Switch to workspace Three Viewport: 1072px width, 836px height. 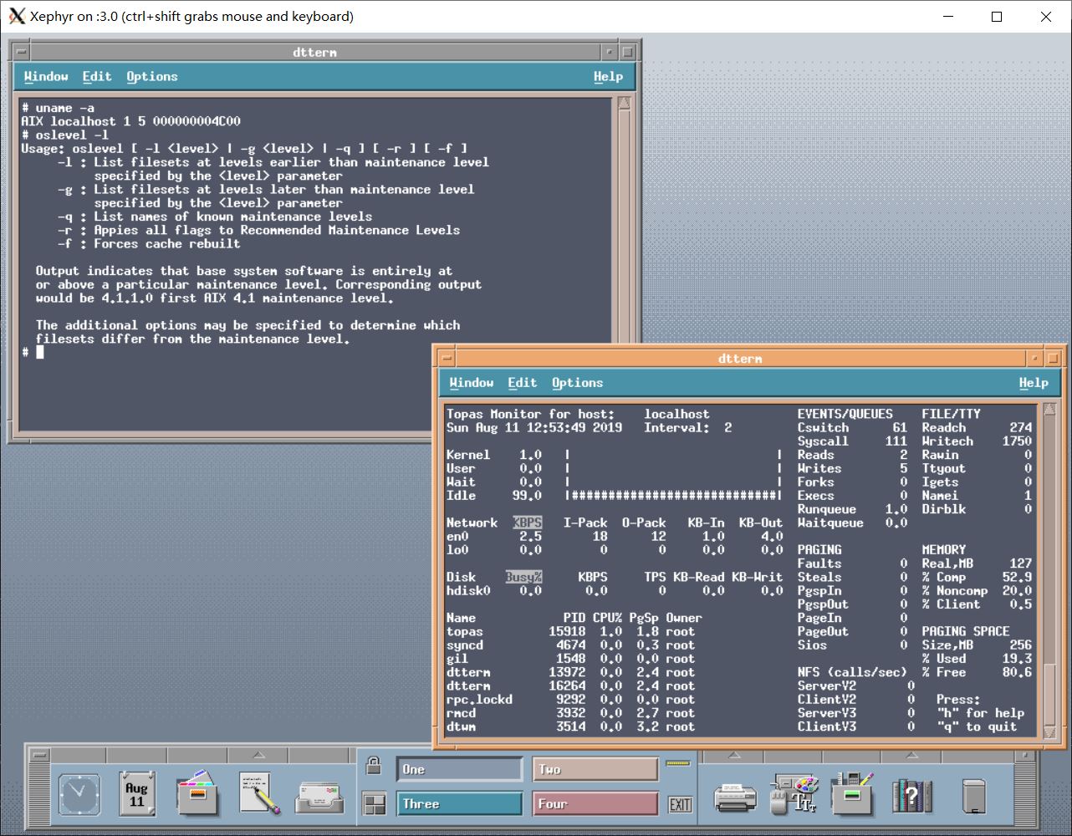[459, 803]
